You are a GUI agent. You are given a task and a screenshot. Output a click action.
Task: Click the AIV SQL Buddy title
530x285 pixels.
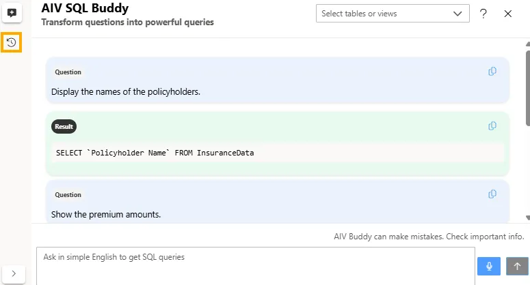pos(85,9)
